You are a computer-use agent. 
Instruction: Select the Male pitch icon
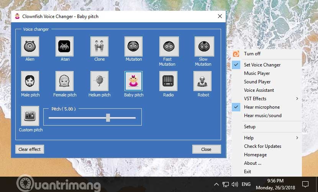click(x=30, y=81)
